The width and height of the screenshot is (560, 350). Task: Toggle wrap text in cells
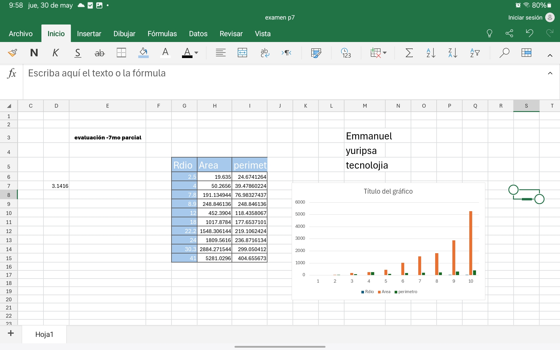pyautogui.click(x=265, y=53)
